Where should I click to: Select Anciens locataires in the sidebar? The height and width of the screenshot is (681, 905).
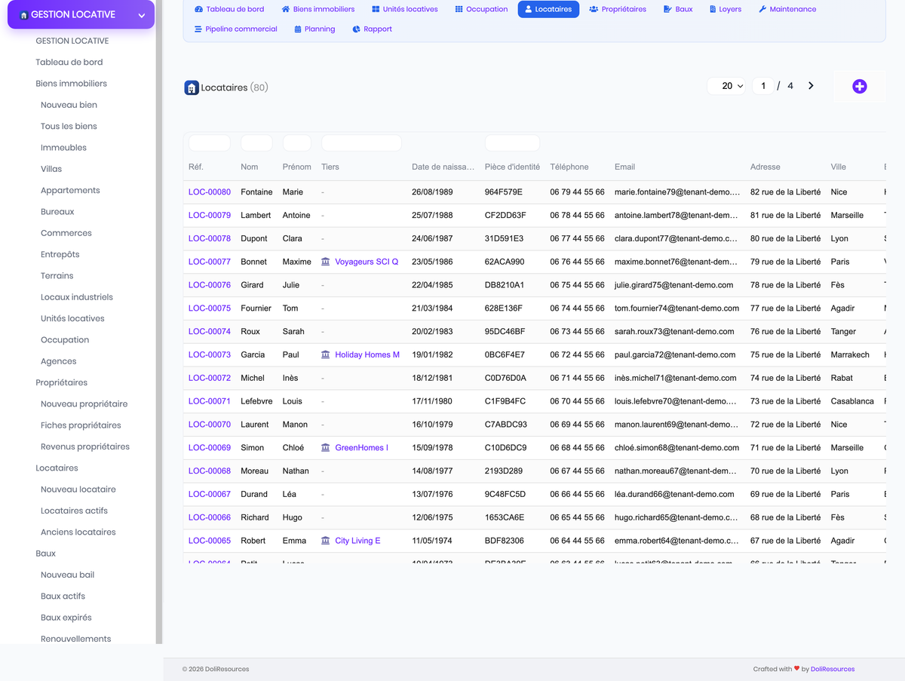click(x=78, y=532)
